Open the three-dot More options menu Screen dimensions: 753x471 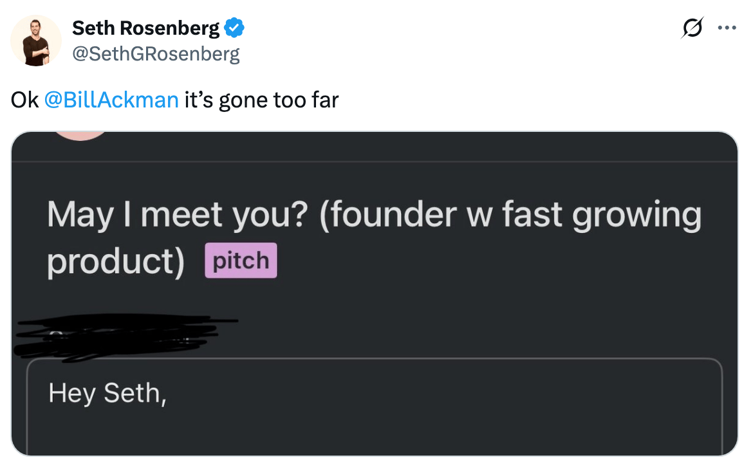(727, 28)
